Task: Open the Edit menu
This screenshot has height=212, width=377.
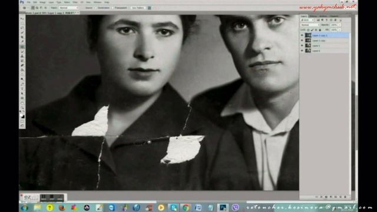Action: 35,2
